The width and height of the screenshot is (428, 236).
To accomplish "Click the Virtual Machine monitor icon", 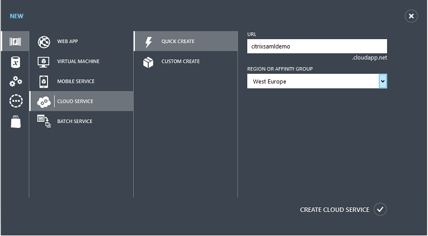I will pos(44,62).
